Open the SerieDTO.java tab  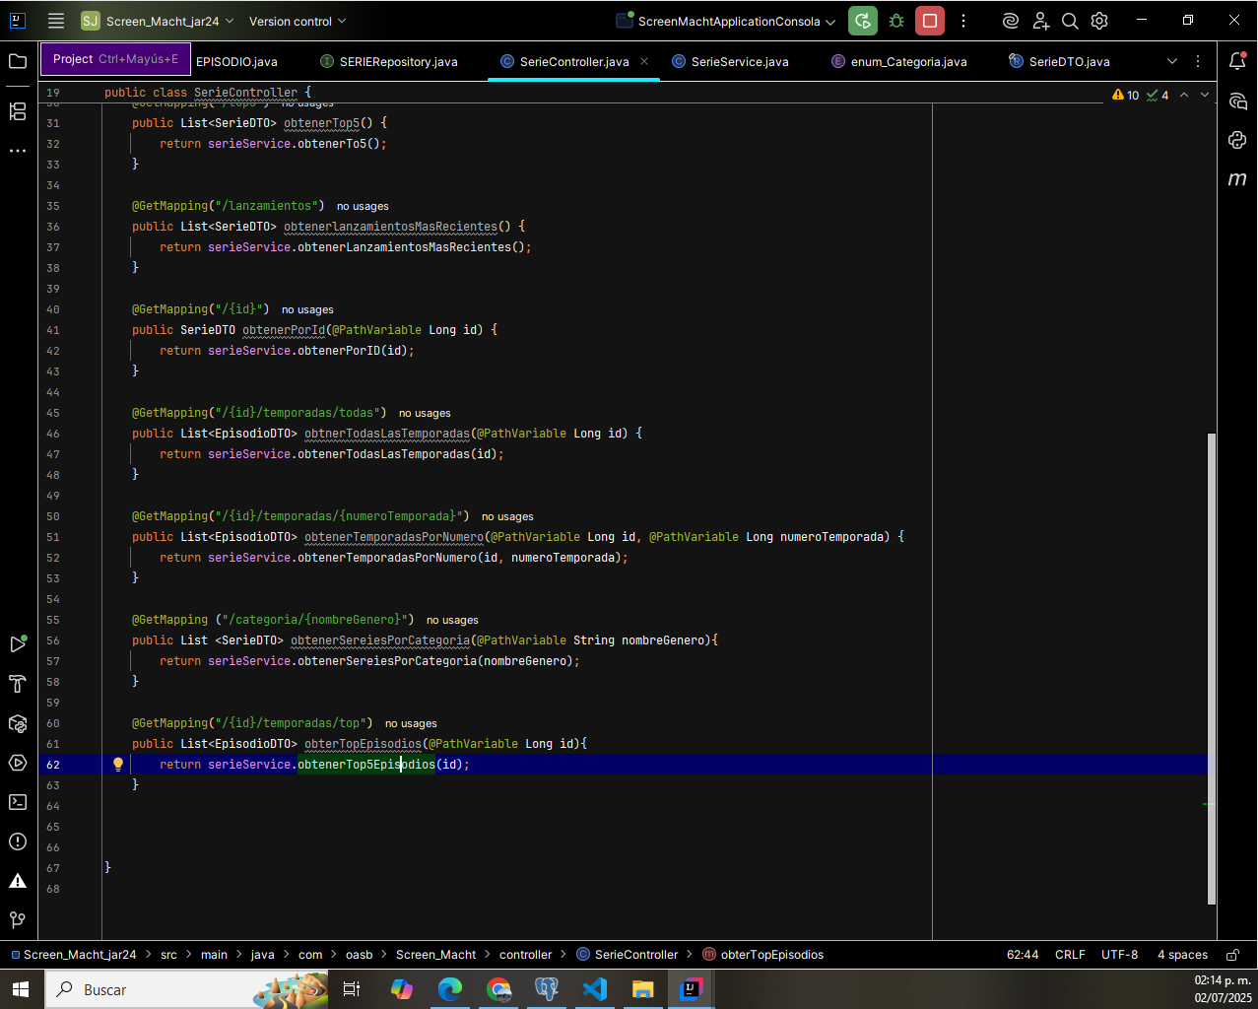[x=1060, y=61]
